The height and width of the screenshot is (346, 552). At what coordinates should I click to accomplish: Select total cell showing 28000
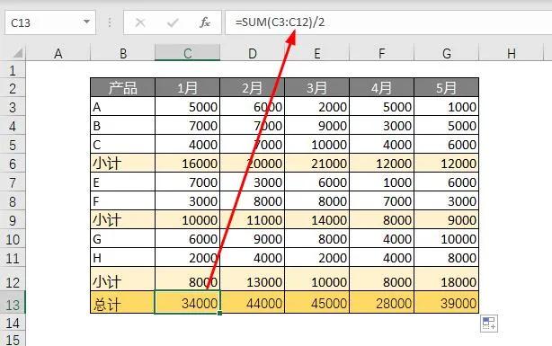381,303
